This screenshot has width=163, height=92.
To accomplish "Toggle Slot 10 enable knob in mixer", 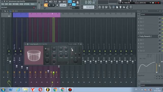I will (160, 51).
